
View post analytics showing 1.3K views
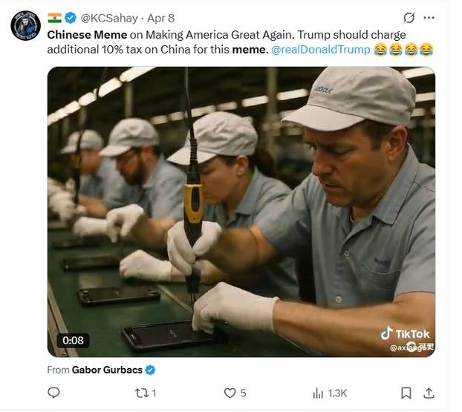point(329,393)
